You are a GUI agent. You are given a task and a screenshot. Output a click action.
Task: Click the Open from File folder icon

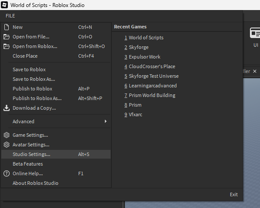(x=7, y=37)
